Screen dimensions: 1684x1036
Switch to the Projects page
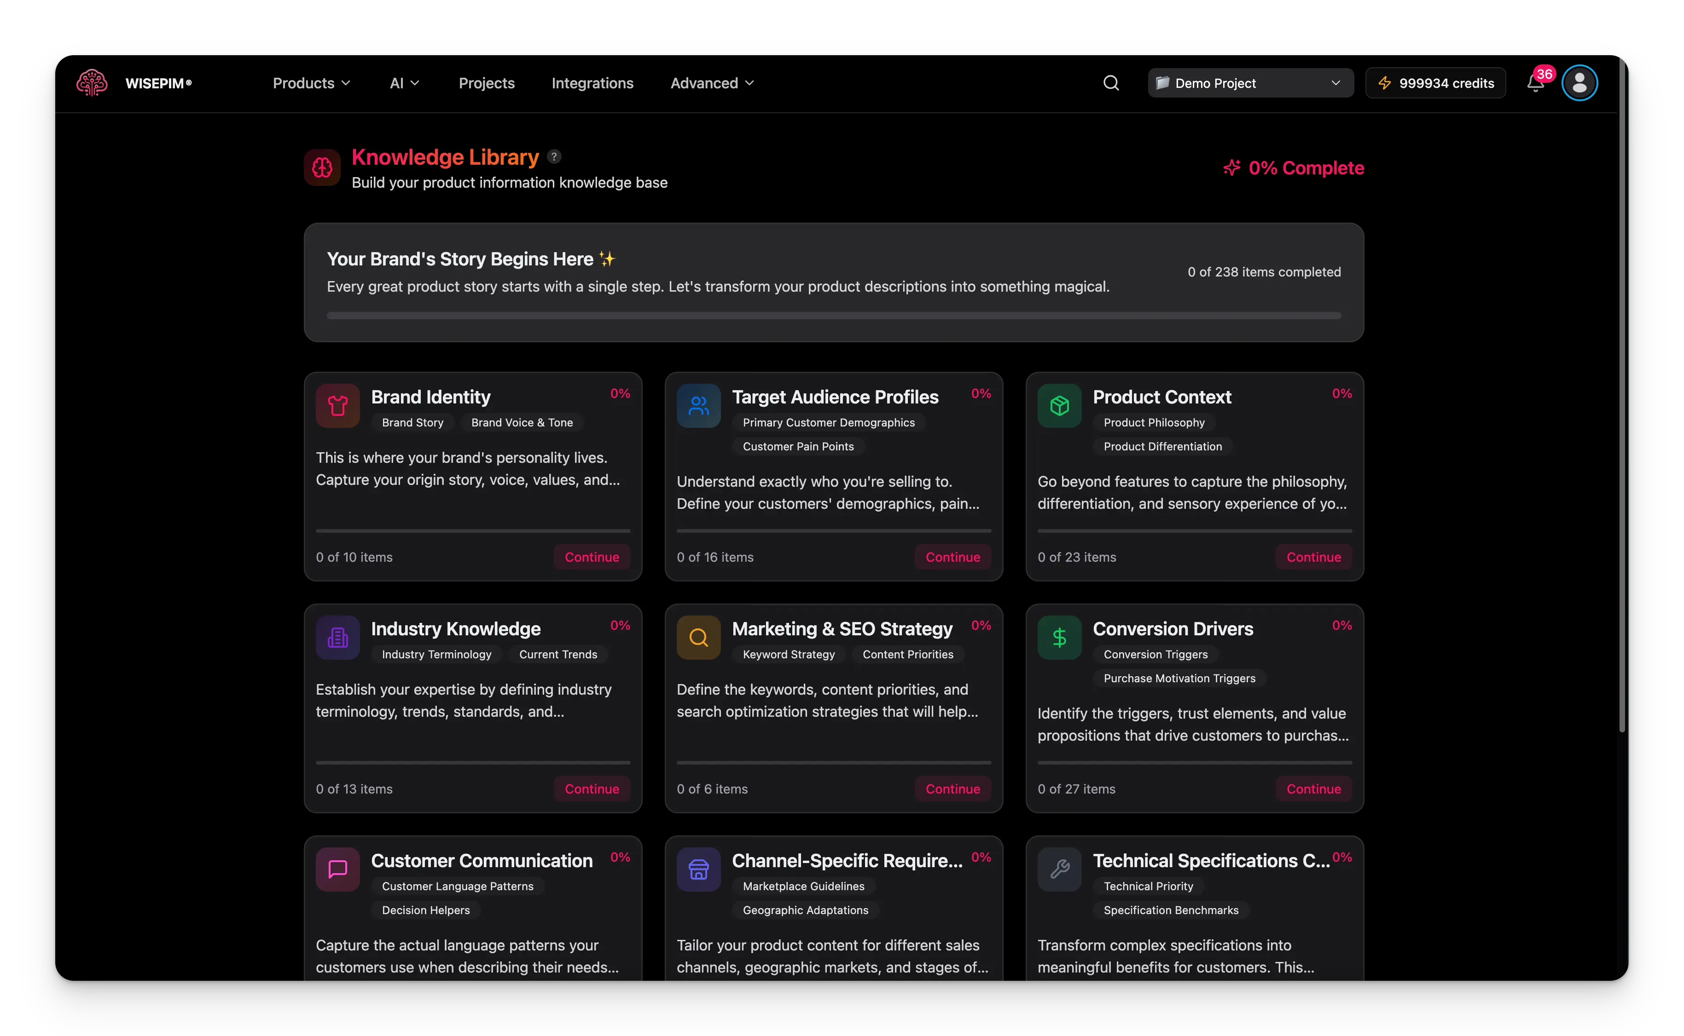tap(486, 83)
